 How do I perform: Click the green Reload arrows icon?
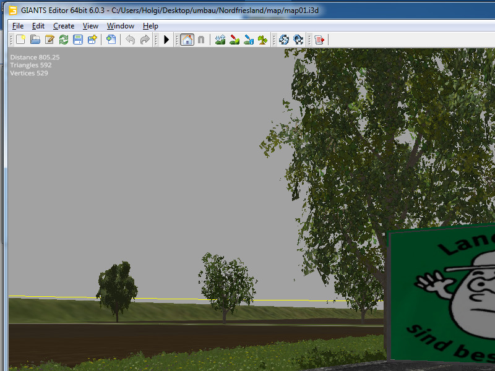64,40
